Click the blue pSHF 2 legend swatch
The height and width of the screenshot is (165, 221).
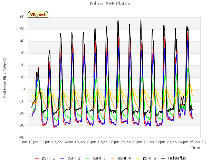pos(62,159)
